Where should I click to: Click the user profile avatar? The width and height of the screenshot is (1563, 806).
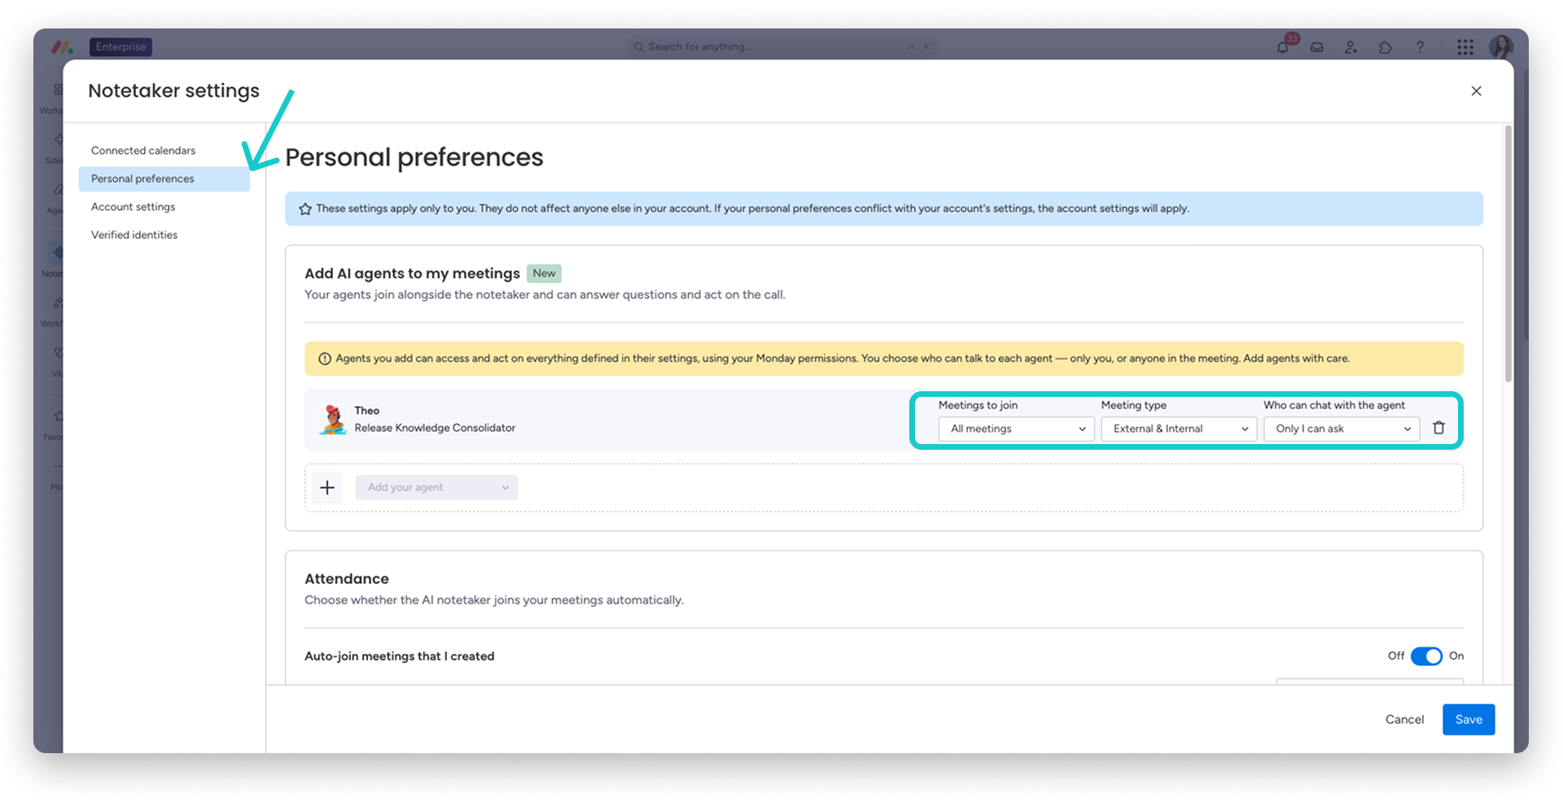1501,46
